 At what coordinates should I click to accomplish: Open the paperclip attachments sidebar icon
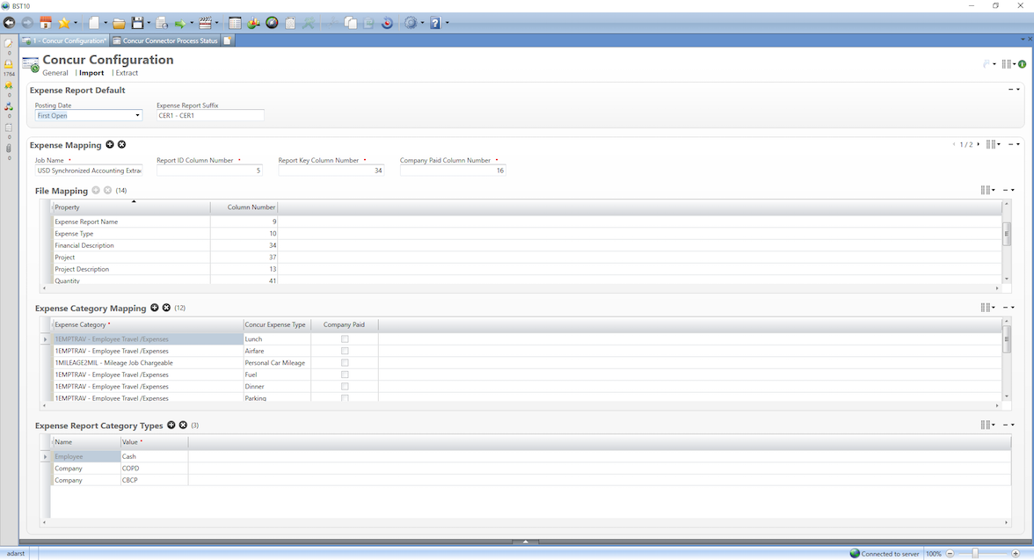click(9, 149)
